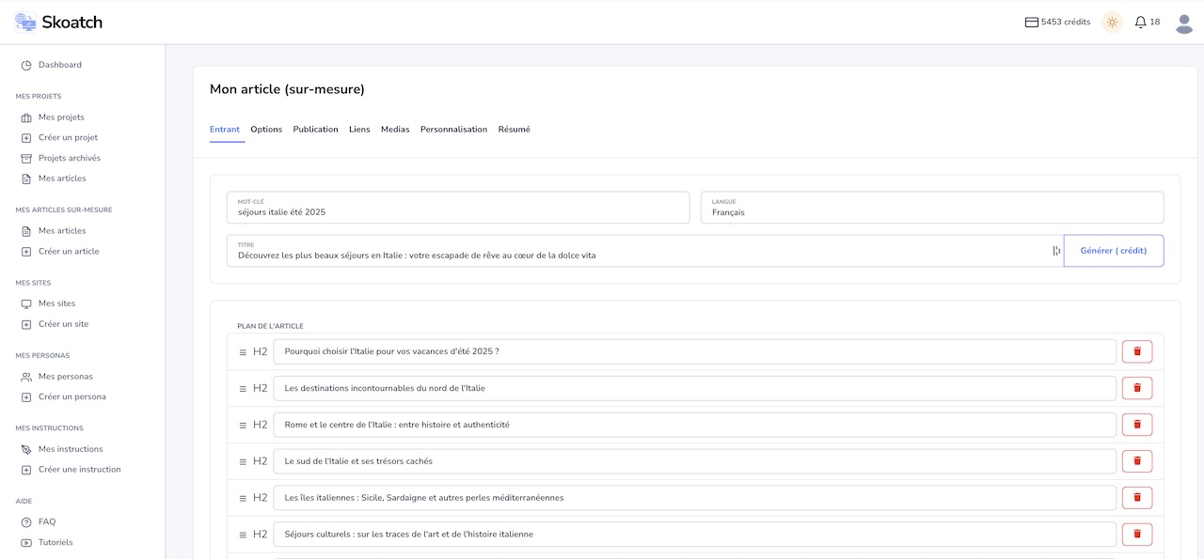Click the notification count 18
The width and height of the screenshot is (1204, 559).
pos(1155,22)
